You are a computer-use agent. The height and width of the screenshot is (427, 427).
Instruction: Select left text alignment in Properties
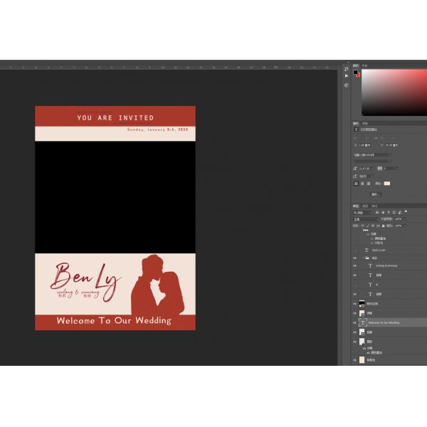[x=356, y=183]
